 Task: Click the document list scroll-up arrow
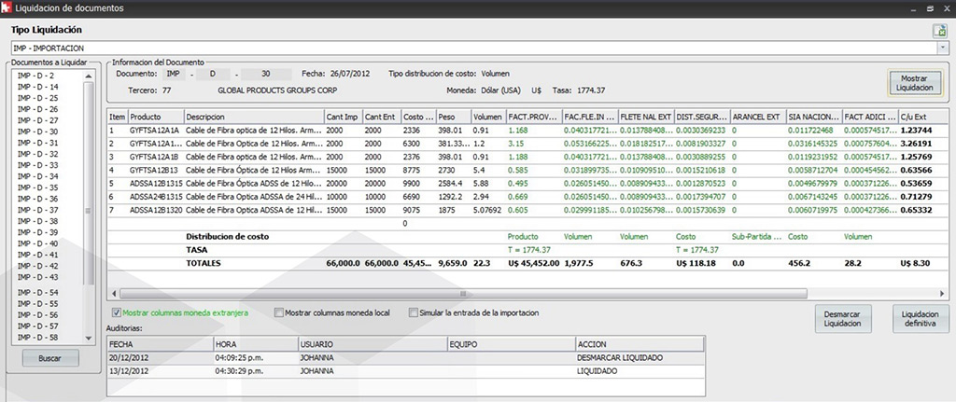pos(89,76)
